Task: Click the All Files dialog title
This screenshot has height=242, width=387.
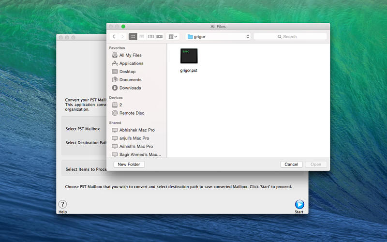Action: point(218,27)
